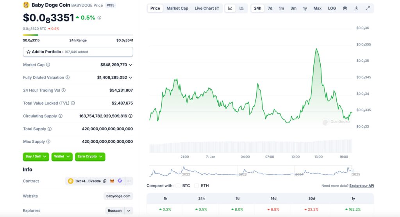Open babydoge.com website link

coord(118,196)
